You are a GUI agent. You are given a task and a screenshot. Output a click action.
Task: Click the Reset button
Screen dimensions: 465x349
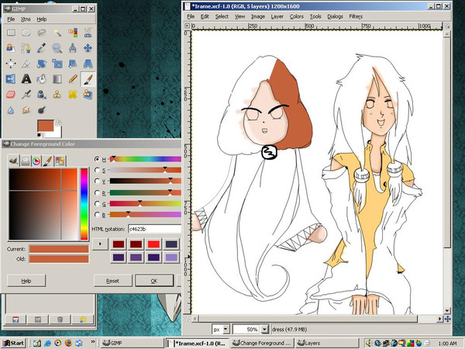pyautogui.click(x=112, y=281)
